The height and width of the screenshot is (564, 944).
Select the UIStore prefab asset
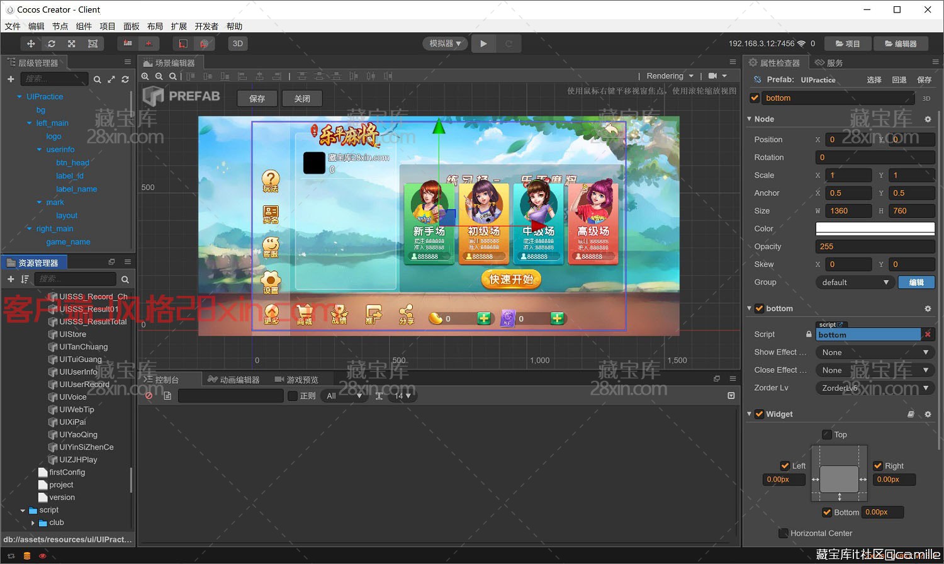pyautogui.click(x=72, y=334)
